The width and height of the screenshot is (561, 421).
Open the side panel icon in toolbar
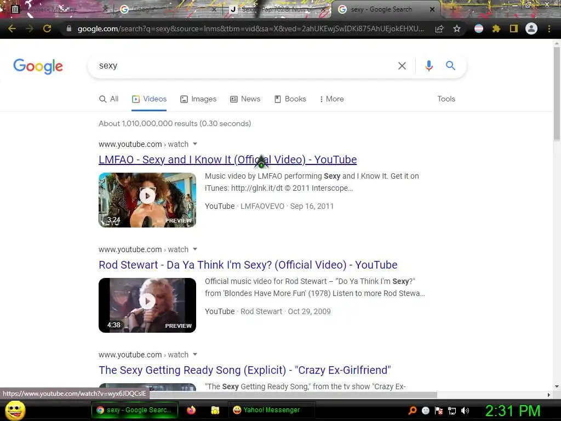(x=514, y=29)
